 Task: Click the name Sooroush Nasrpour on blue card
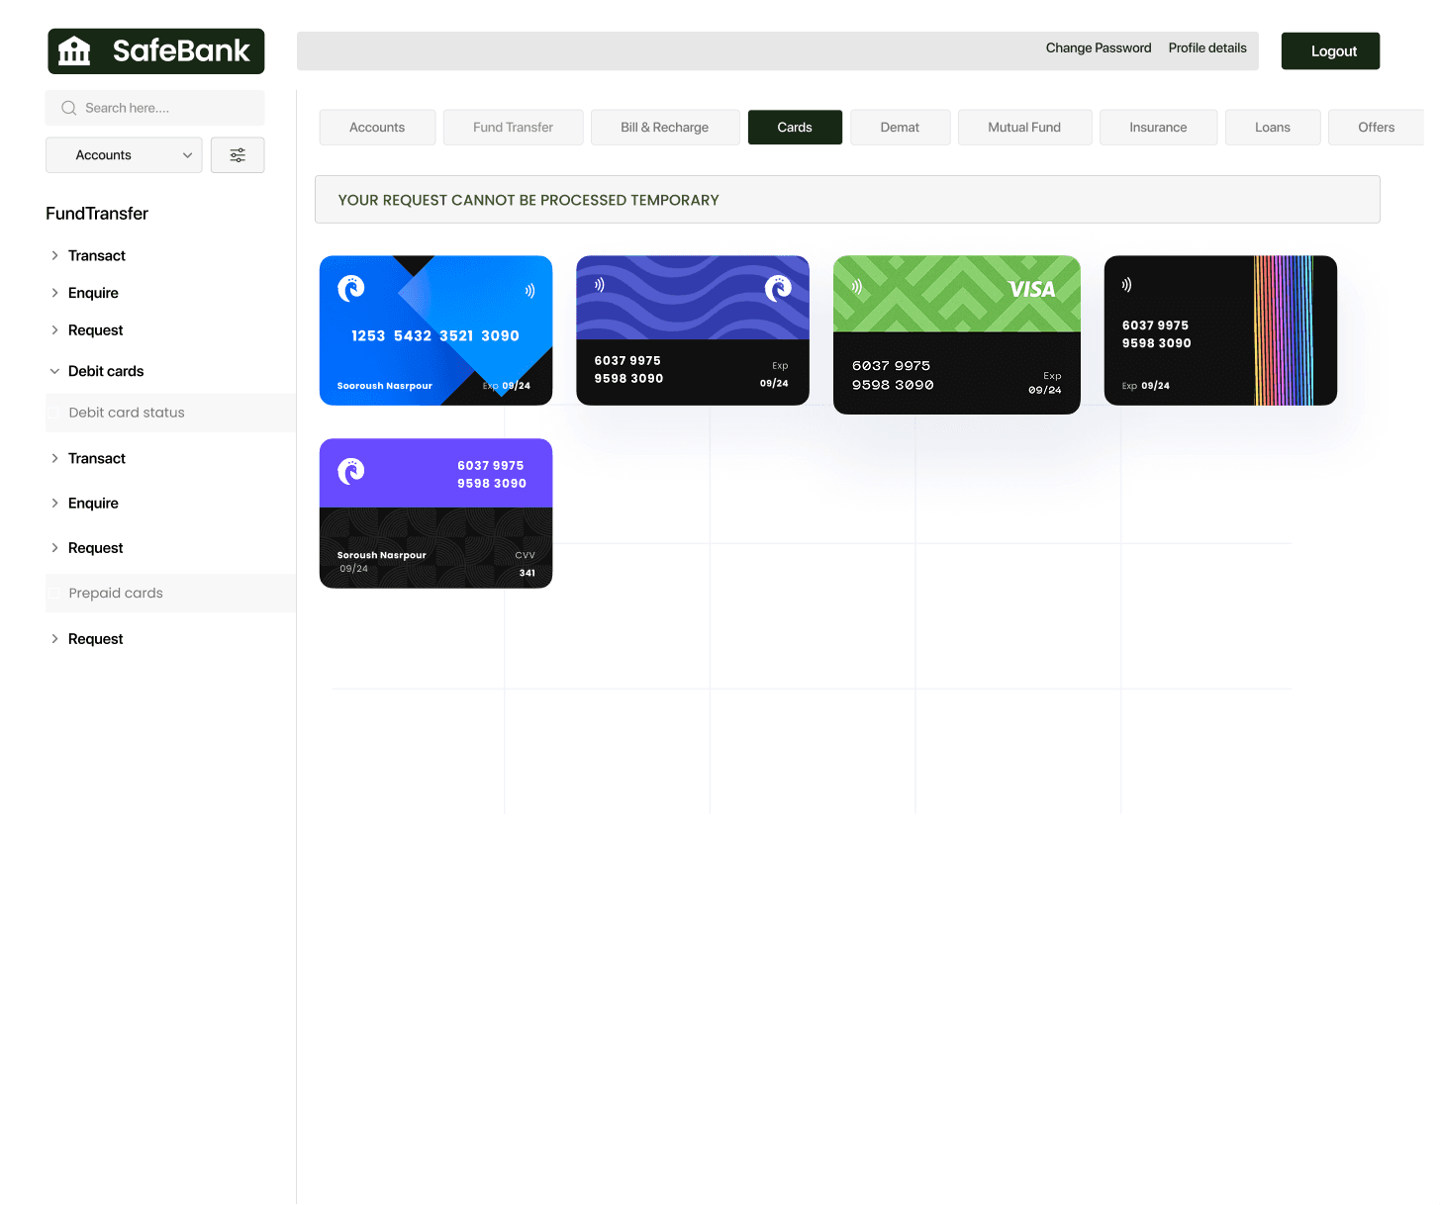(385, 386)
